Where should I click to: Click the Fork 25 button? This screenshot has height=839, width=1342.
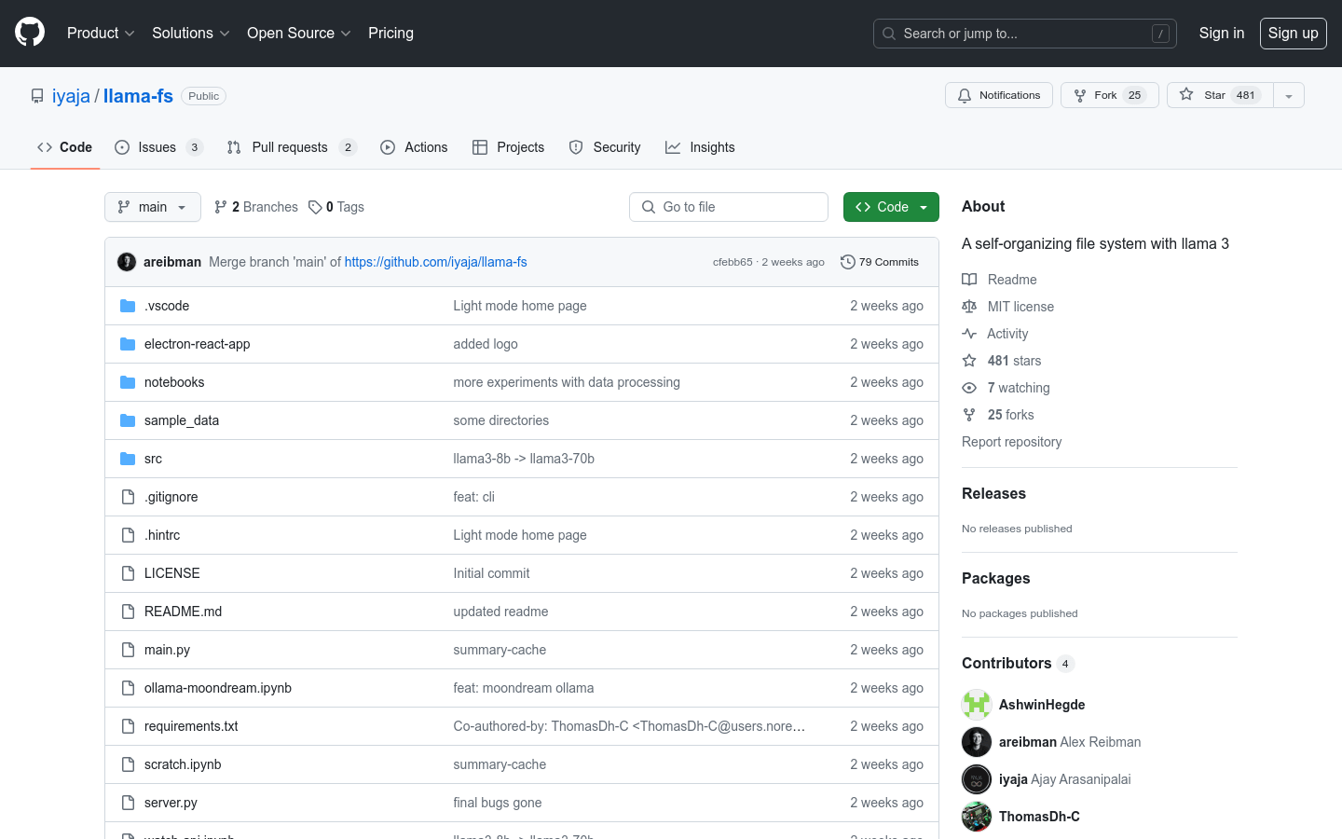[1109, 95]
